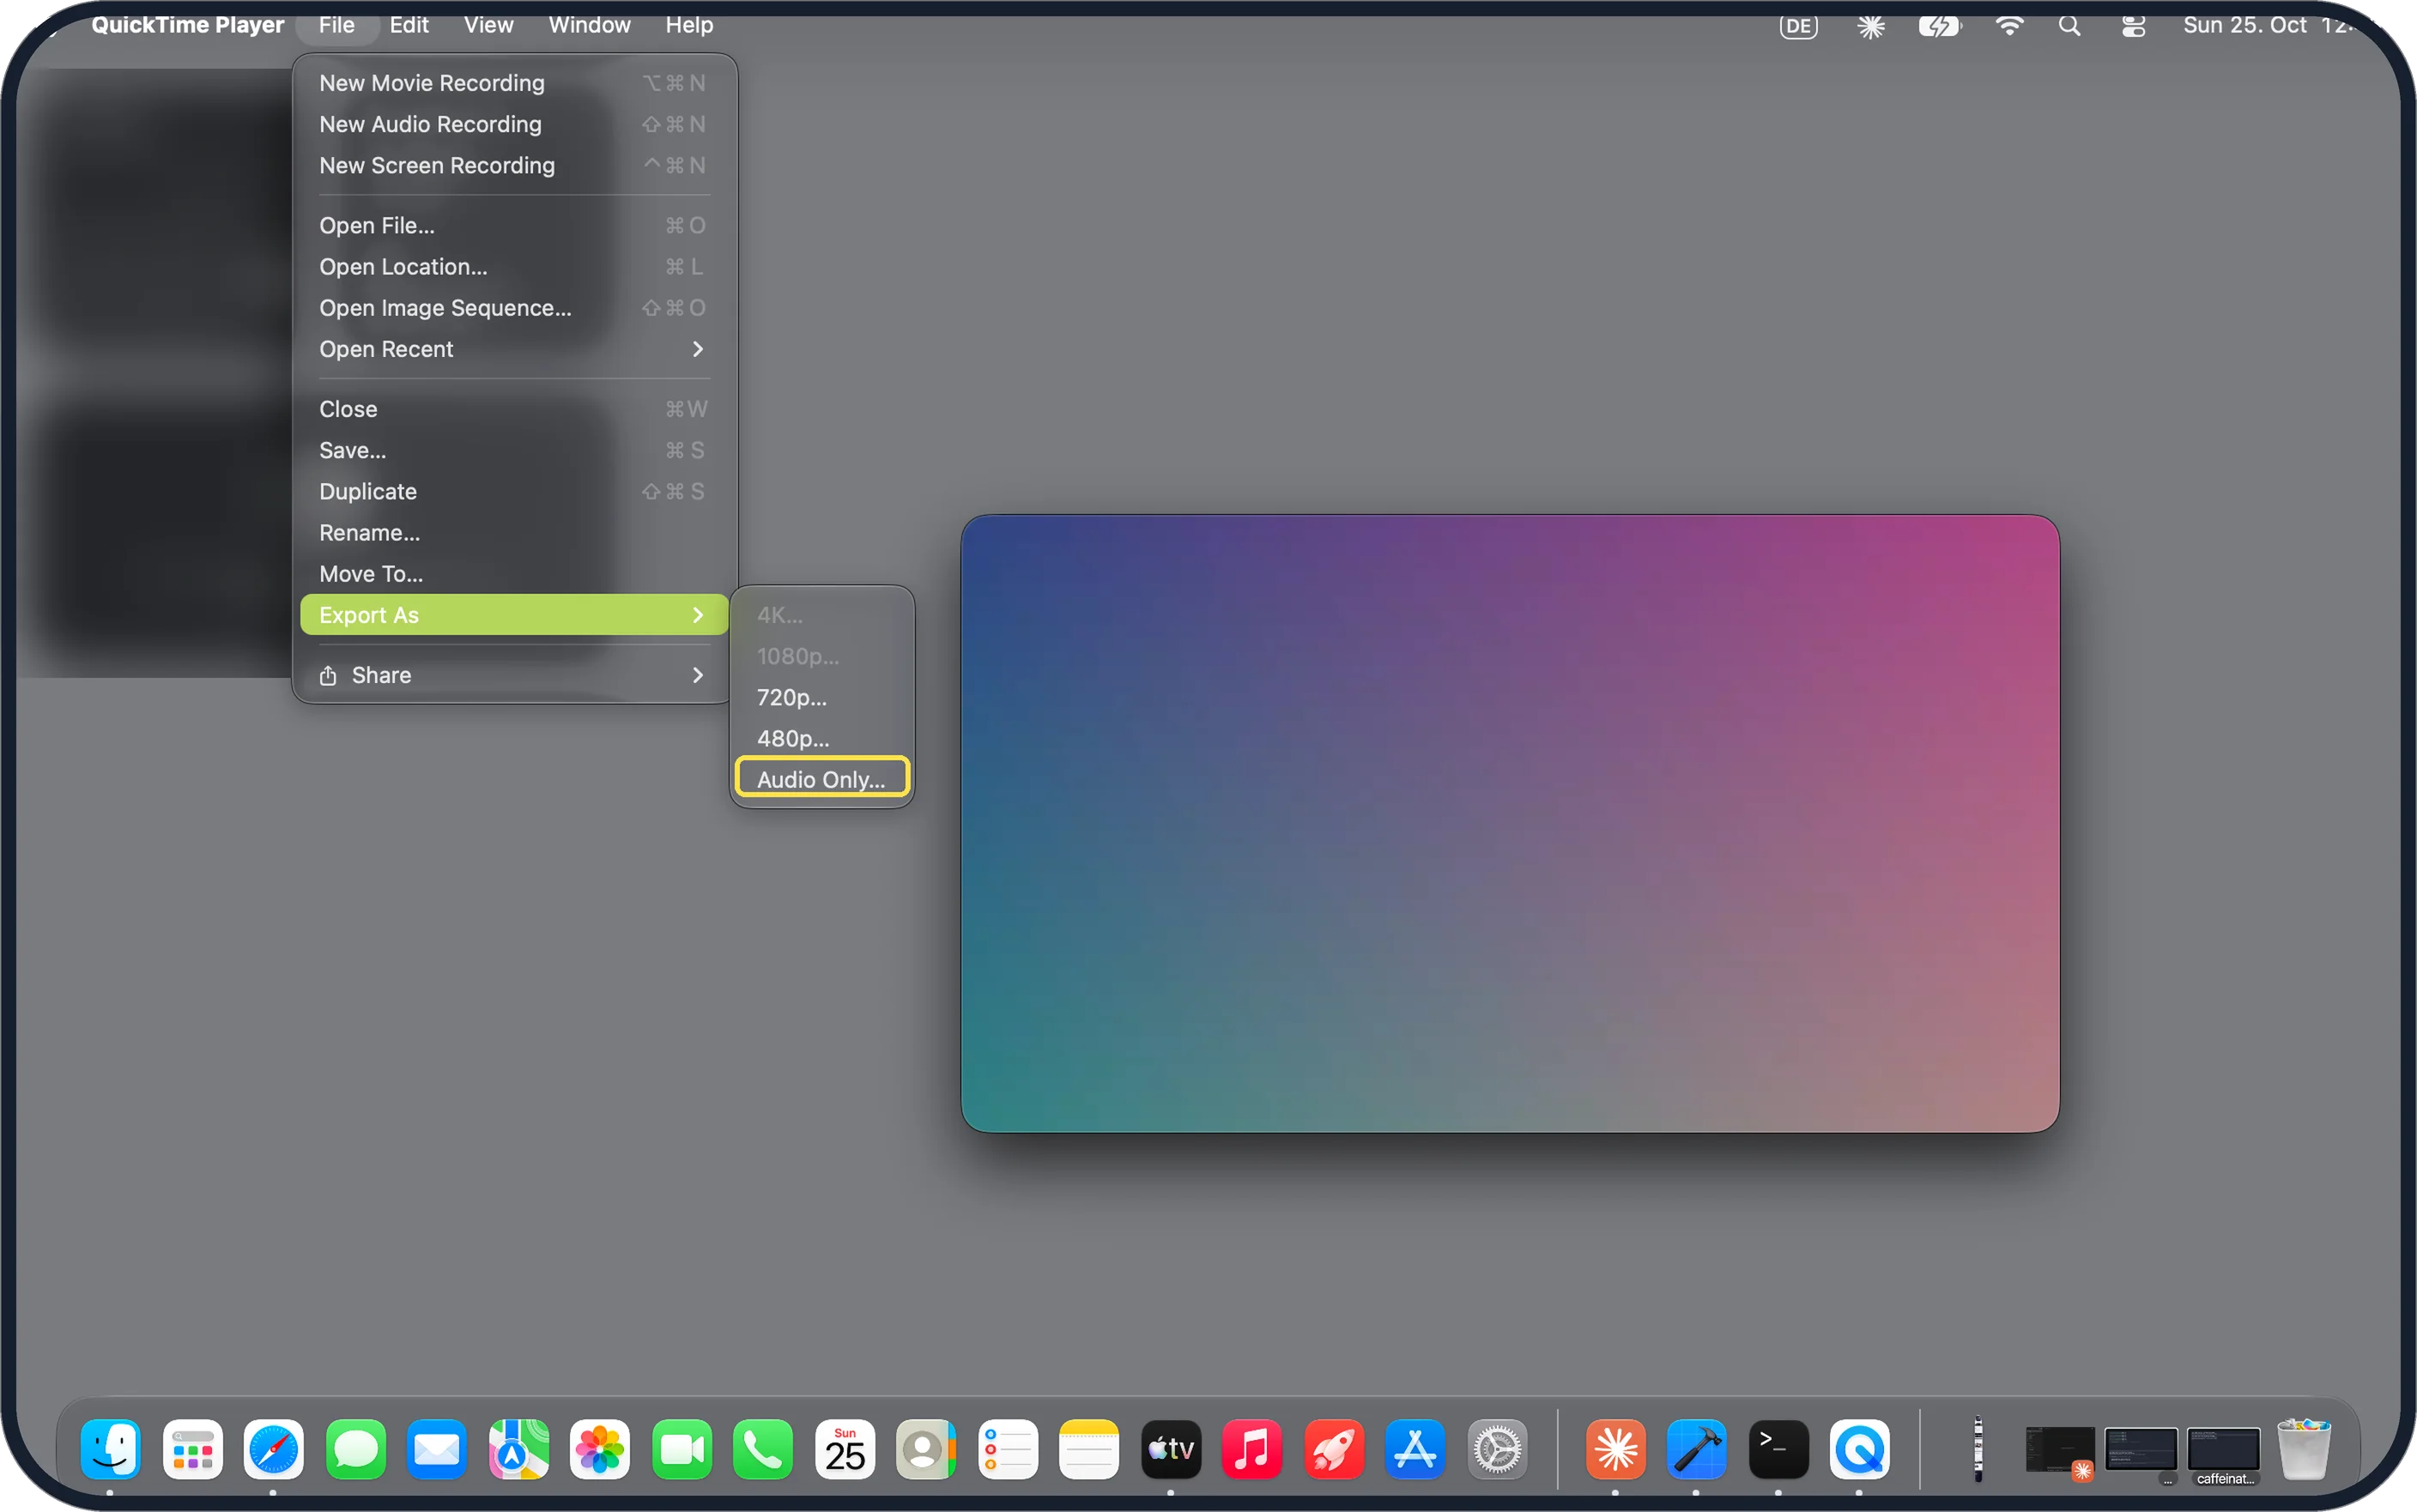Open the battery status menu
2417x1512 pixels.
pos(1939,26)
